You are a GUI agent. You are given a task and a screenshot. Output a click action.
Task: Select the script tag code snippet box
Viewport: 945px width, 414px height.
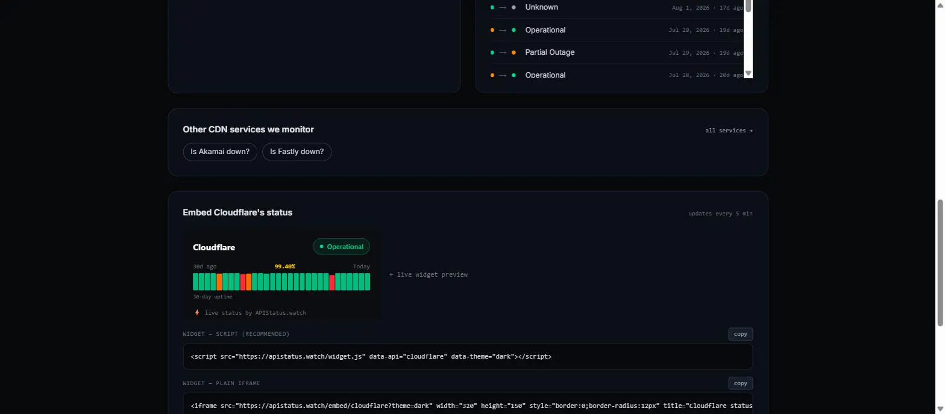[x=468, y=356]
